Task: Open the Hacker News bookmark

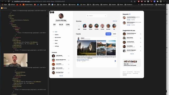Action: pyautogui.click(x=27, y=5)
